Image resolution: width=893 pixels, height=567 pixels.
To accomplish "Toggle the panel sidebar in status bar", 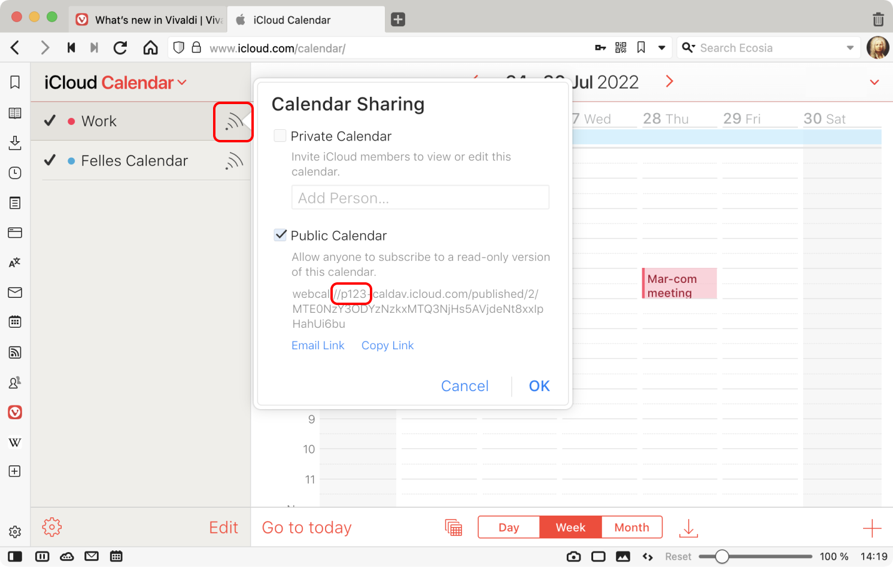I will pyautogui.click(x=15, y=556).
